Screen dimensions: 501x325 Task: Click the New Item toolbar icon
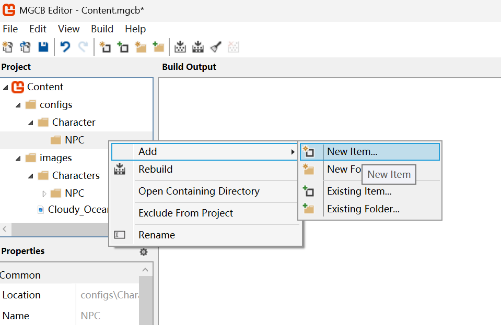pyautogui.click(x=105, y=47)
